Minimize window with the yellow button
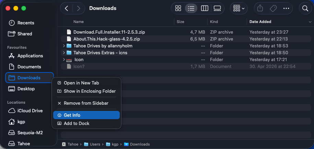The height and width of the screenshot is (149, 314). pyautogui.click(x=16, y=8)
